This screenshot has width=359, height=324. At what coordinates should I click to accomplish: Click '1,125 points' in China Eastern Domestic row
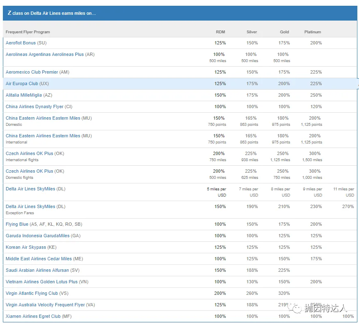(311, 124)
